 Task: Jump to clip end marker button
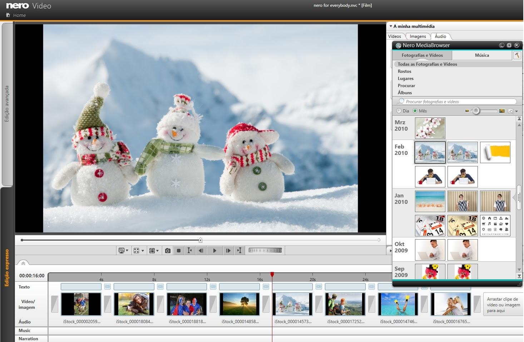point(239,251)
